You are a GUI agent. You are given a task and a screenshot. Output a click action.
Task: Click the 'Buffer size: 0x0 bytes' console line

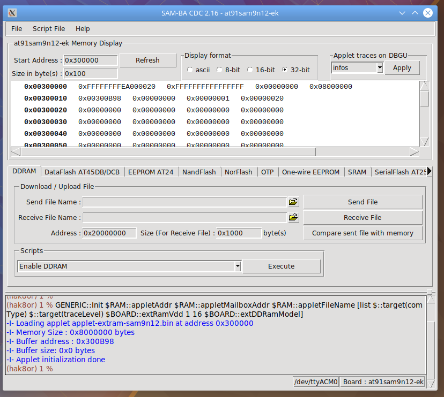(51, 350)
